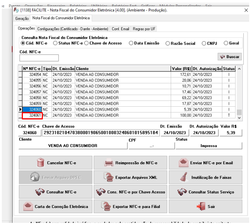Click the broom icon on Inutilização de Faixas
This screenshot has width=251, height=224.
(184, 177)
